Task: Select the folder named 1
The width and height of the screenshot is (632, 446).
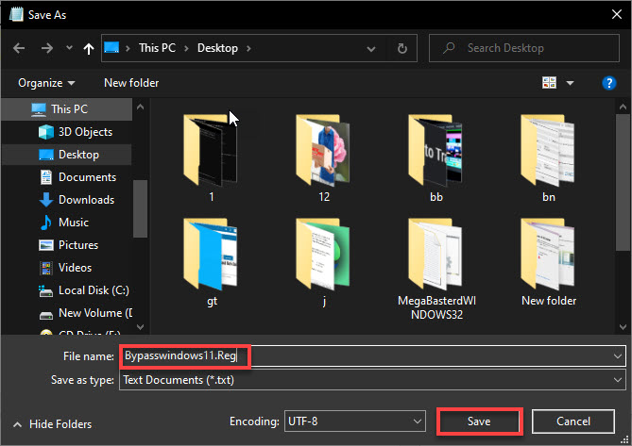Action: click(x=211, y=158)
